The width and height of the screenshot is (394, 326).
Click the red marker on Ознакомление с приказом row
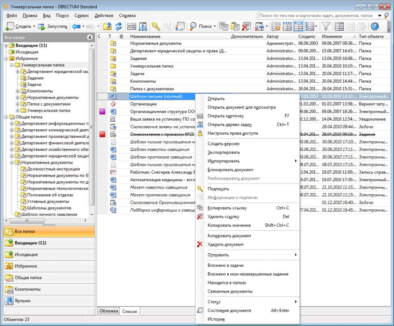102,134
